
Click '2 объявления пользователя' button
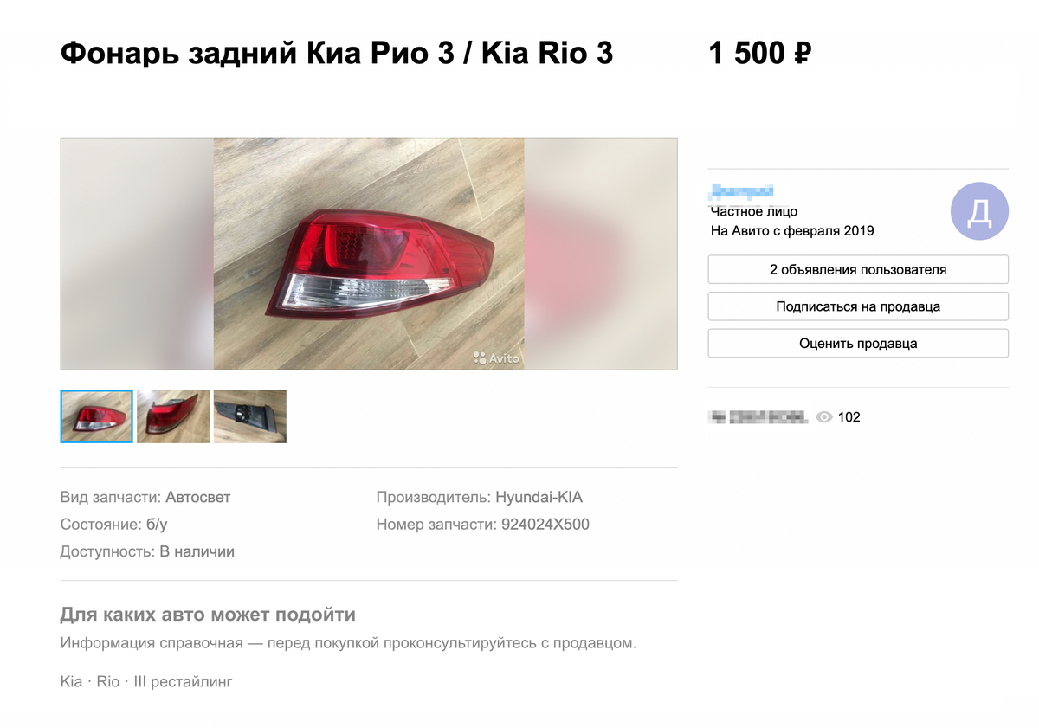point(858,269)
